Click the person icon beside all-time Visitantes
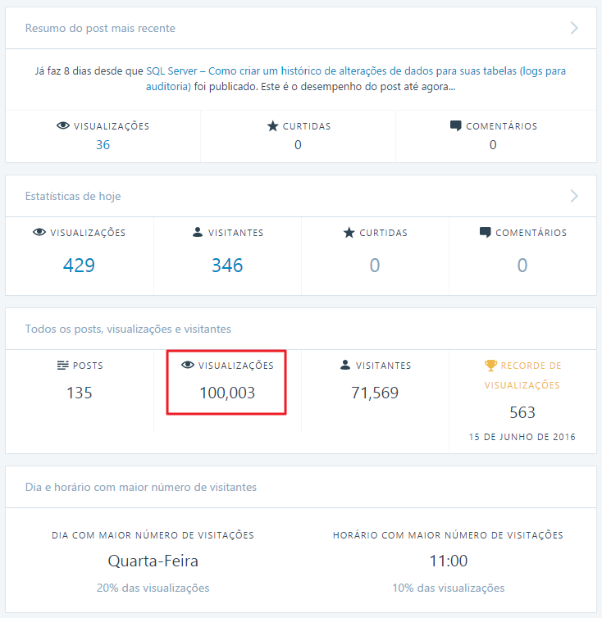This screenshot has height=618, width=602. (345, 365)
